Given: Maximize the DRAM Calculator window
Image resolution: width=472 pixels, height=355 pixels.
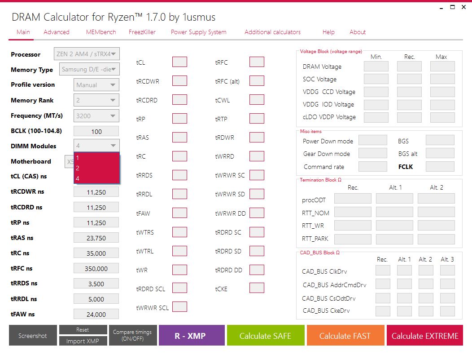Looking at the screenshot, I should (452, 7).
